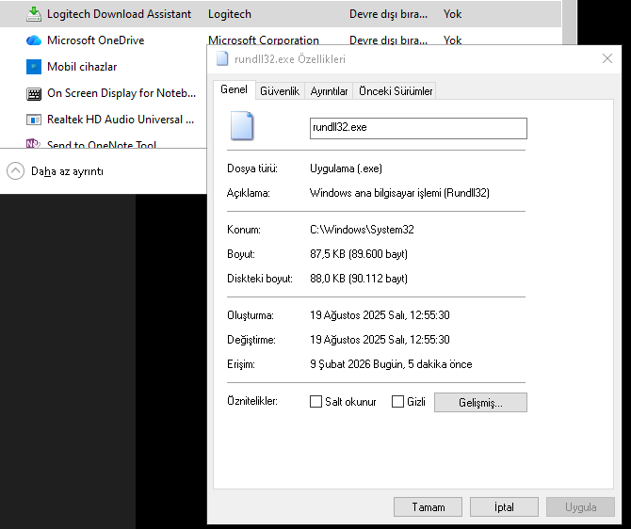Toggle the Gizli checkbox
This screenshot has height=529, width=631.
397,402
